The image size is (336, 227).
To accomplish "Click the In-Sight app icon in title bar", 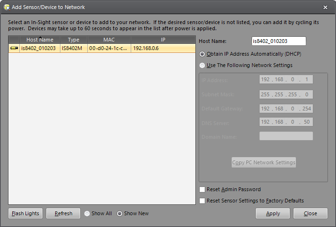I will (5, 7).
